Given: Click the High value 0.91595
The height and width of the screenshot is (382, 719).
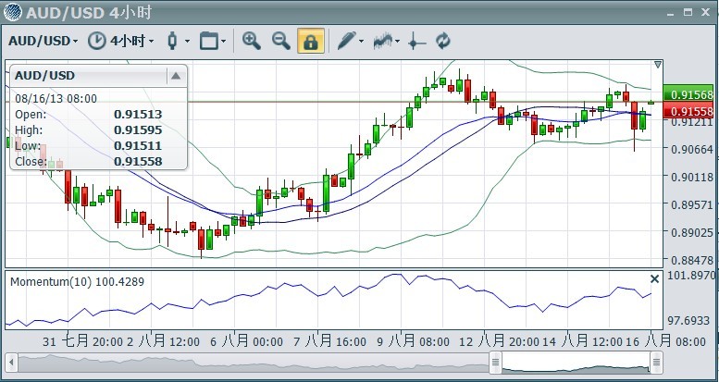Looking at the screenshot, I should click(x=138, y=130).
